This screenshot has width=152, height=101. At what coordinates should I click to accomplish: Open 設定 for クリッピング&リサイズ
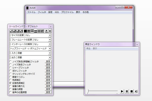click(x=48, y=74)
